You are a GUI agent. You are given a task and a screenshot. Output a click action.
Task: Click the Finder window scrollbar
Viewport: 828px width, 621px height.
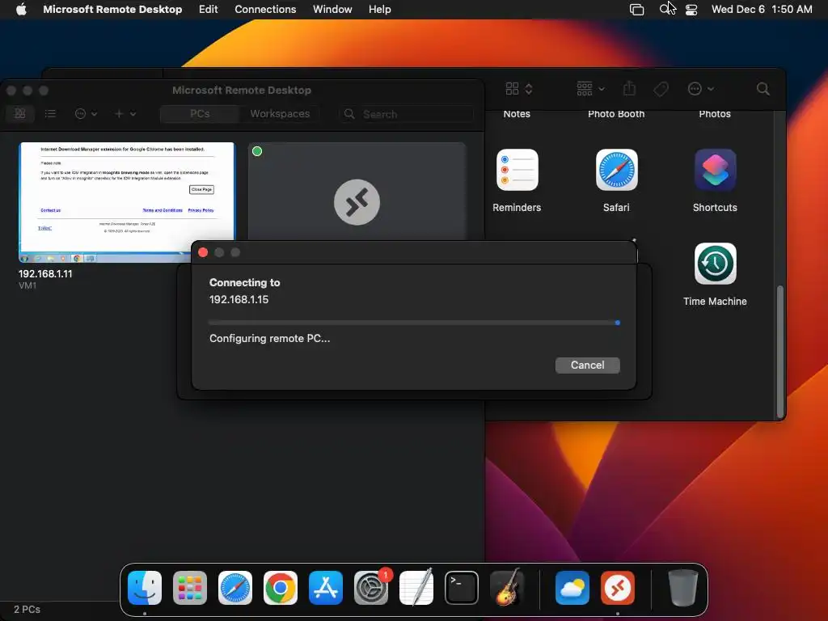(780, 352)
